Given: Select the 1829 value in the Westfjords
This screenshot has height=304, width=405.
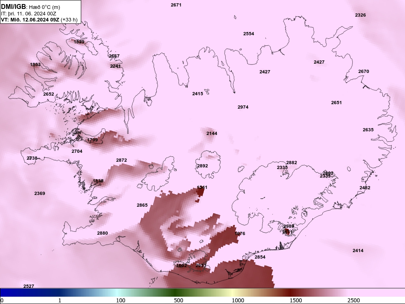Looking at the screenshot, I should (x=79, y=42).
